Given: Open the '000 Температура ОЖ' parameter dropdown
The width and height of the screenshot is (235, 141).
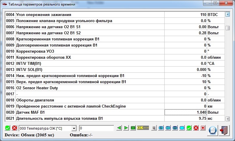Looking at the screenshot, I should pos(48,128).
